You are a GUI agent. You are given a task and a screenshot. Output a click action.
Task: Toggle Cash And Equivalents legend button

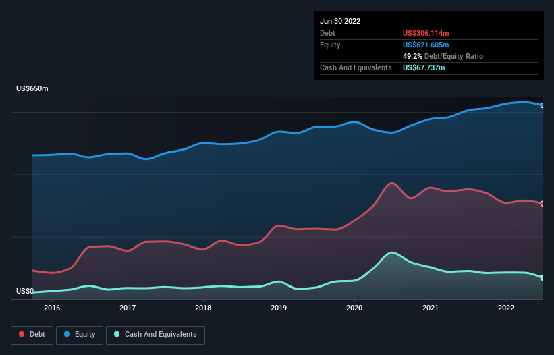155,335
